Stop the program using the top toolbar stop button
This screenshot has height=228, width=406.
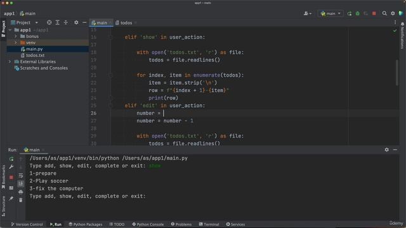point(374,13)
